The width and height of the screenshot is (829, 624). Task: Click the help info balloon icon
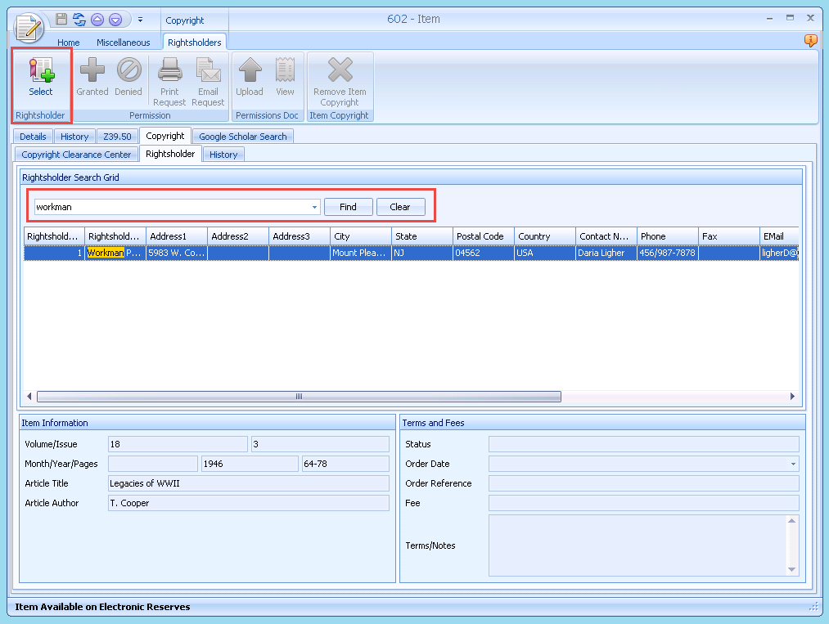coord(810,40)
